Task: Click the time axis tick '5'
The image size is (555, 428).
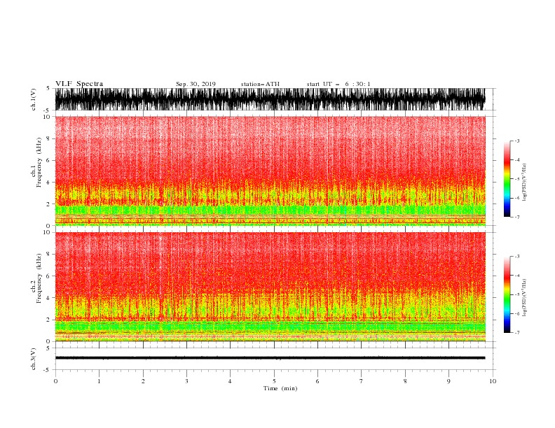Action: 274,381
